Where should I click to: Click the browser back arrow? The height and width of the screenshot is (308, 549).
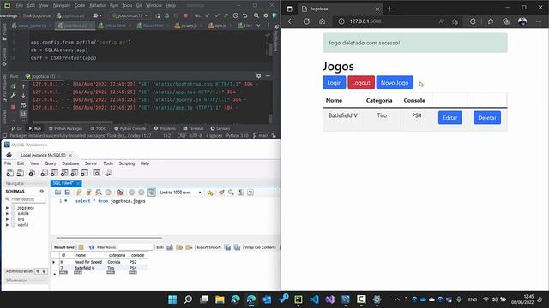(x=291, y=21)
